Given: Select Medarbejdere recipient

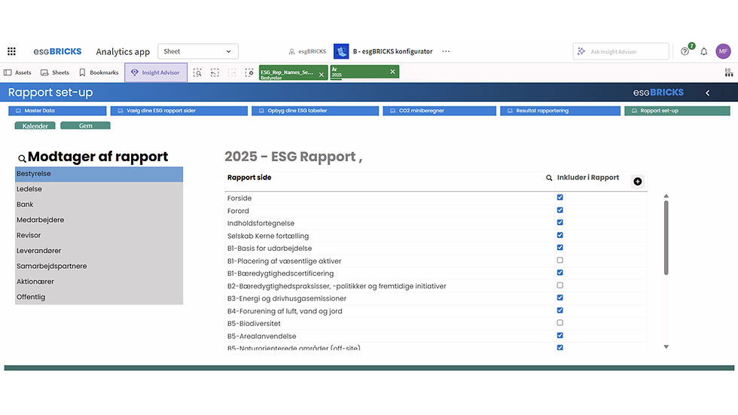Looking at the screenshot, I should pyautogui.click(x=99, y=220).
